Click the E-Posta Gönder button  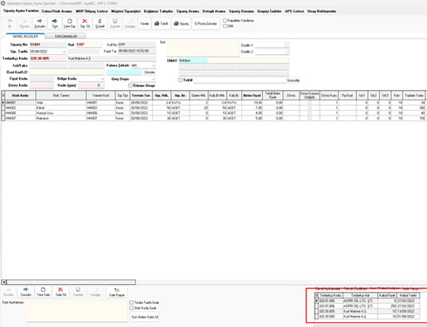pyautogui.click(x=206, y=24)
